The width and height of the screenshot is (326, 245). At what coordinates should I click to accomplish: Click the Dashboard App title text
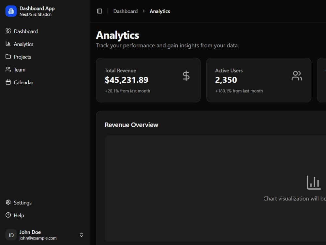tap(37, 8)
